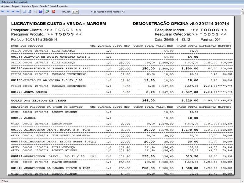Click ORDEM 000009 FLÁVIO QUADRADO line
This screenshot has height=183, width=244.
(122, 162)
